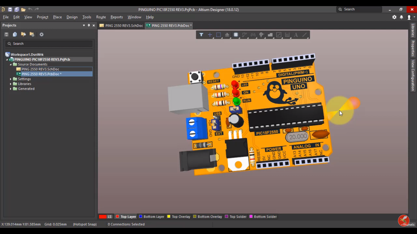The height and width of the screenshot is (234, 417).
Task: Select PING 2550 REV3.PcbDoc in project tree
Action: click(x=42, y=74)
